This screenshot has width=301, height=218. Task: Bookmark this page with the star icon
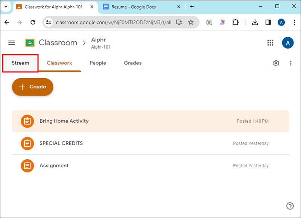(191, 23)
